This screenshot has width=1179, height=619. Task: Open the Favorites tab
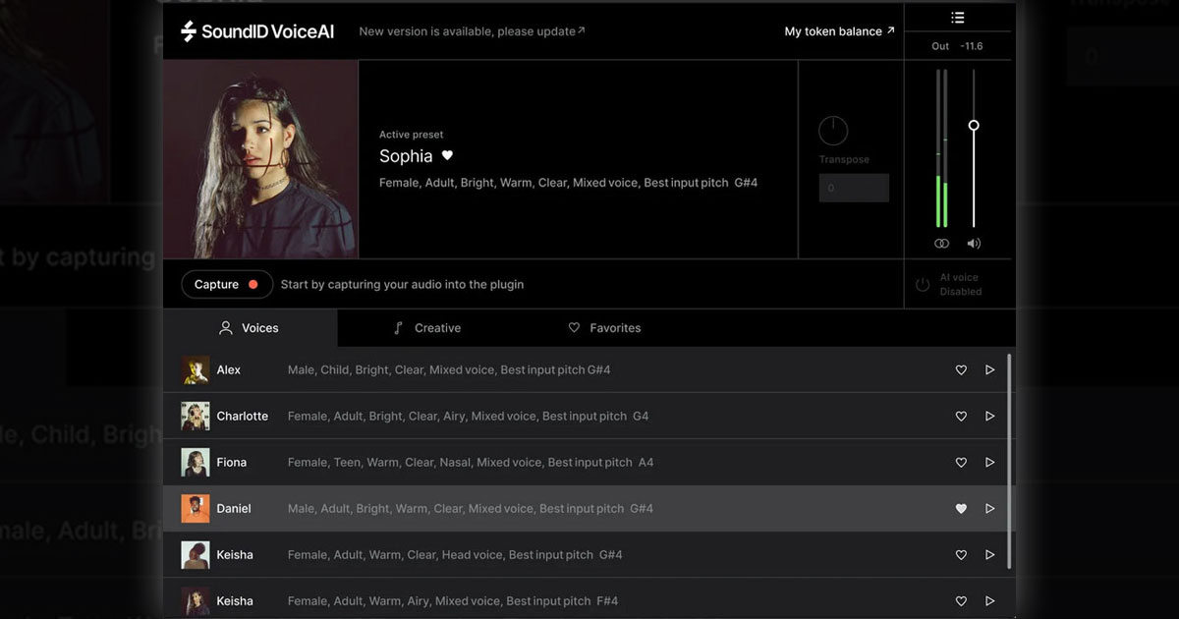click(x=604, y=328)
